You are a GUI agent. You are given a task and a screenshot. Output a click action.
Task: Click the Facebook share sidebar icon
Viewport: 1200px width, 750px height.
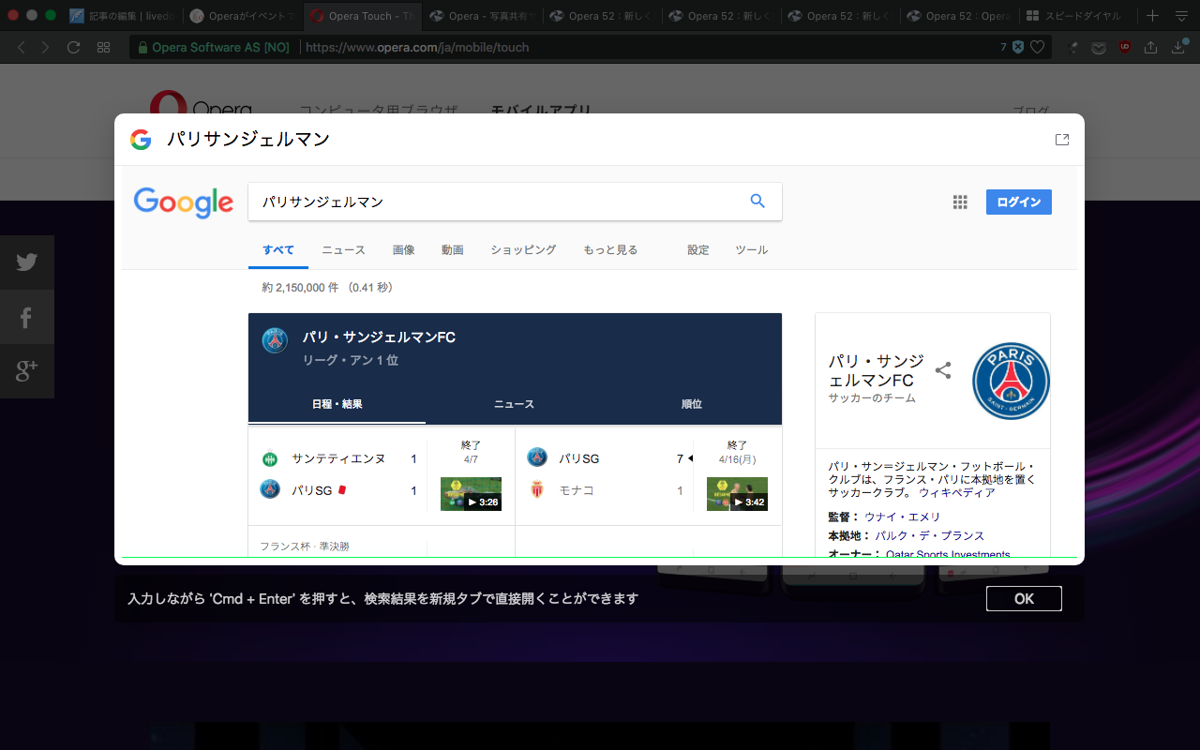pos(26,317)
